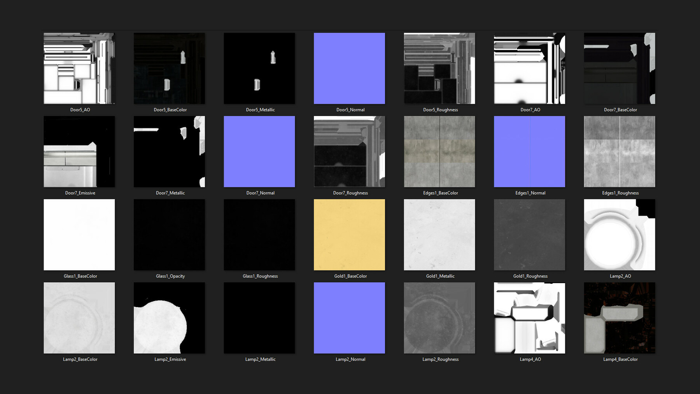Open the Lamp4_BaseColor thumbnail
This screenshot has height=394, width=700.
[619, 318]
